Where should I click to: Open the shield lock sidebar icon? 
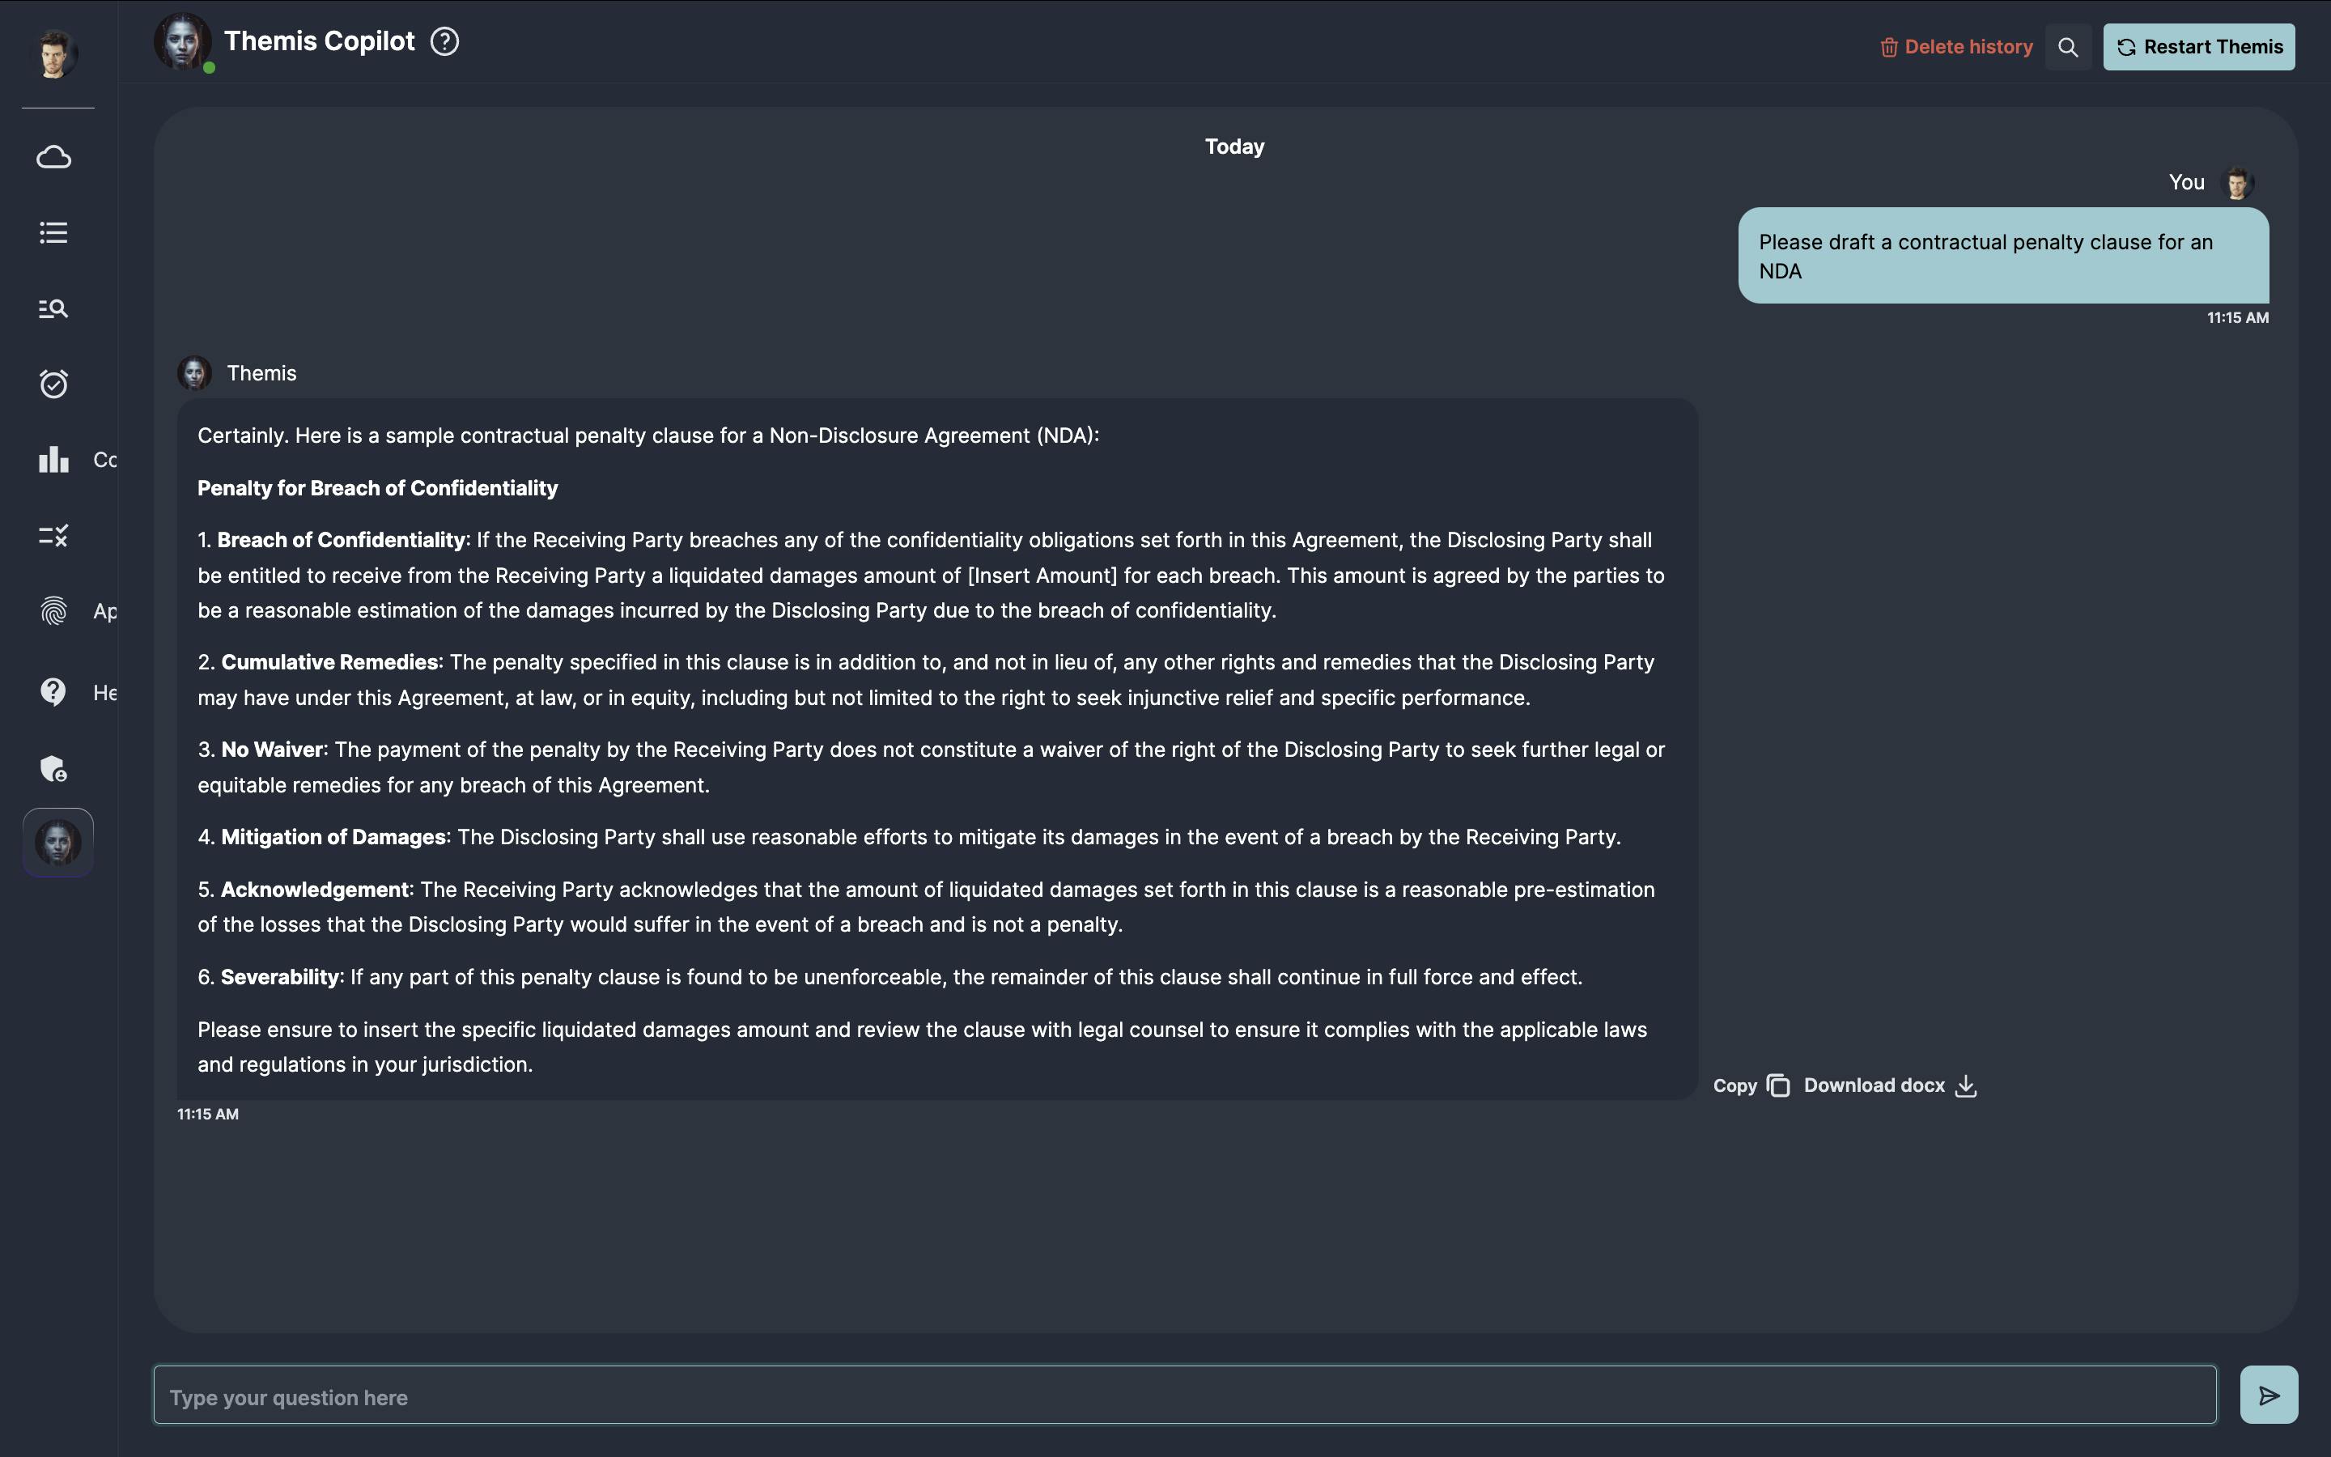pos(54,768)
